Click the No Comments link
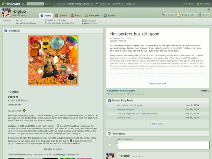 point(116,94)
